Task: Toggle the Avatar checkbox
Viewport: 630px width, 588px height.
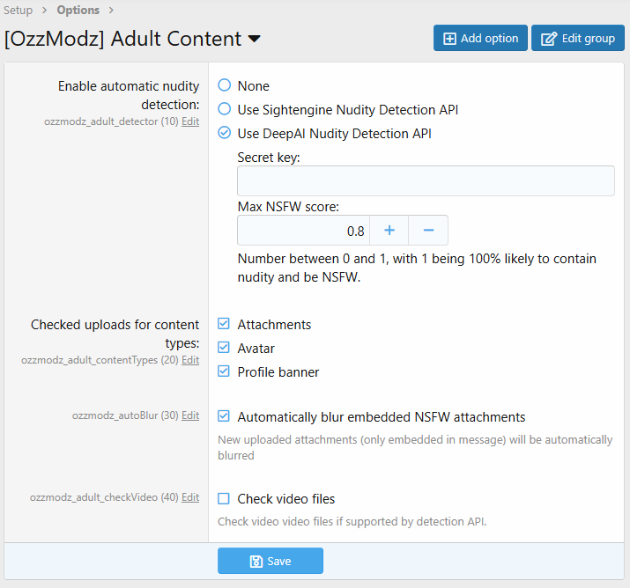Action: click(225, 348)
